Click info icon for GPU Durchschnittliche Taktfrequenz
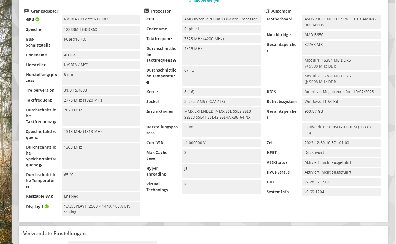This screenshot has width=396, height=244. 54,122
